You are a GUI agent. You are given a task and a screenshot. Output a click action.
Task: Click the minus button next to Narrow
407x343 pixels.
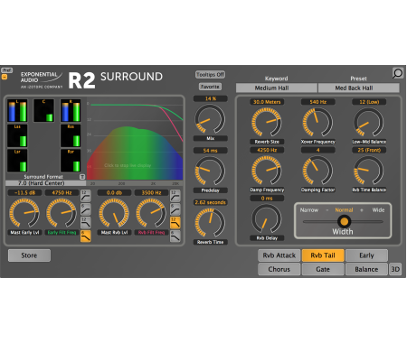[327, 210]
